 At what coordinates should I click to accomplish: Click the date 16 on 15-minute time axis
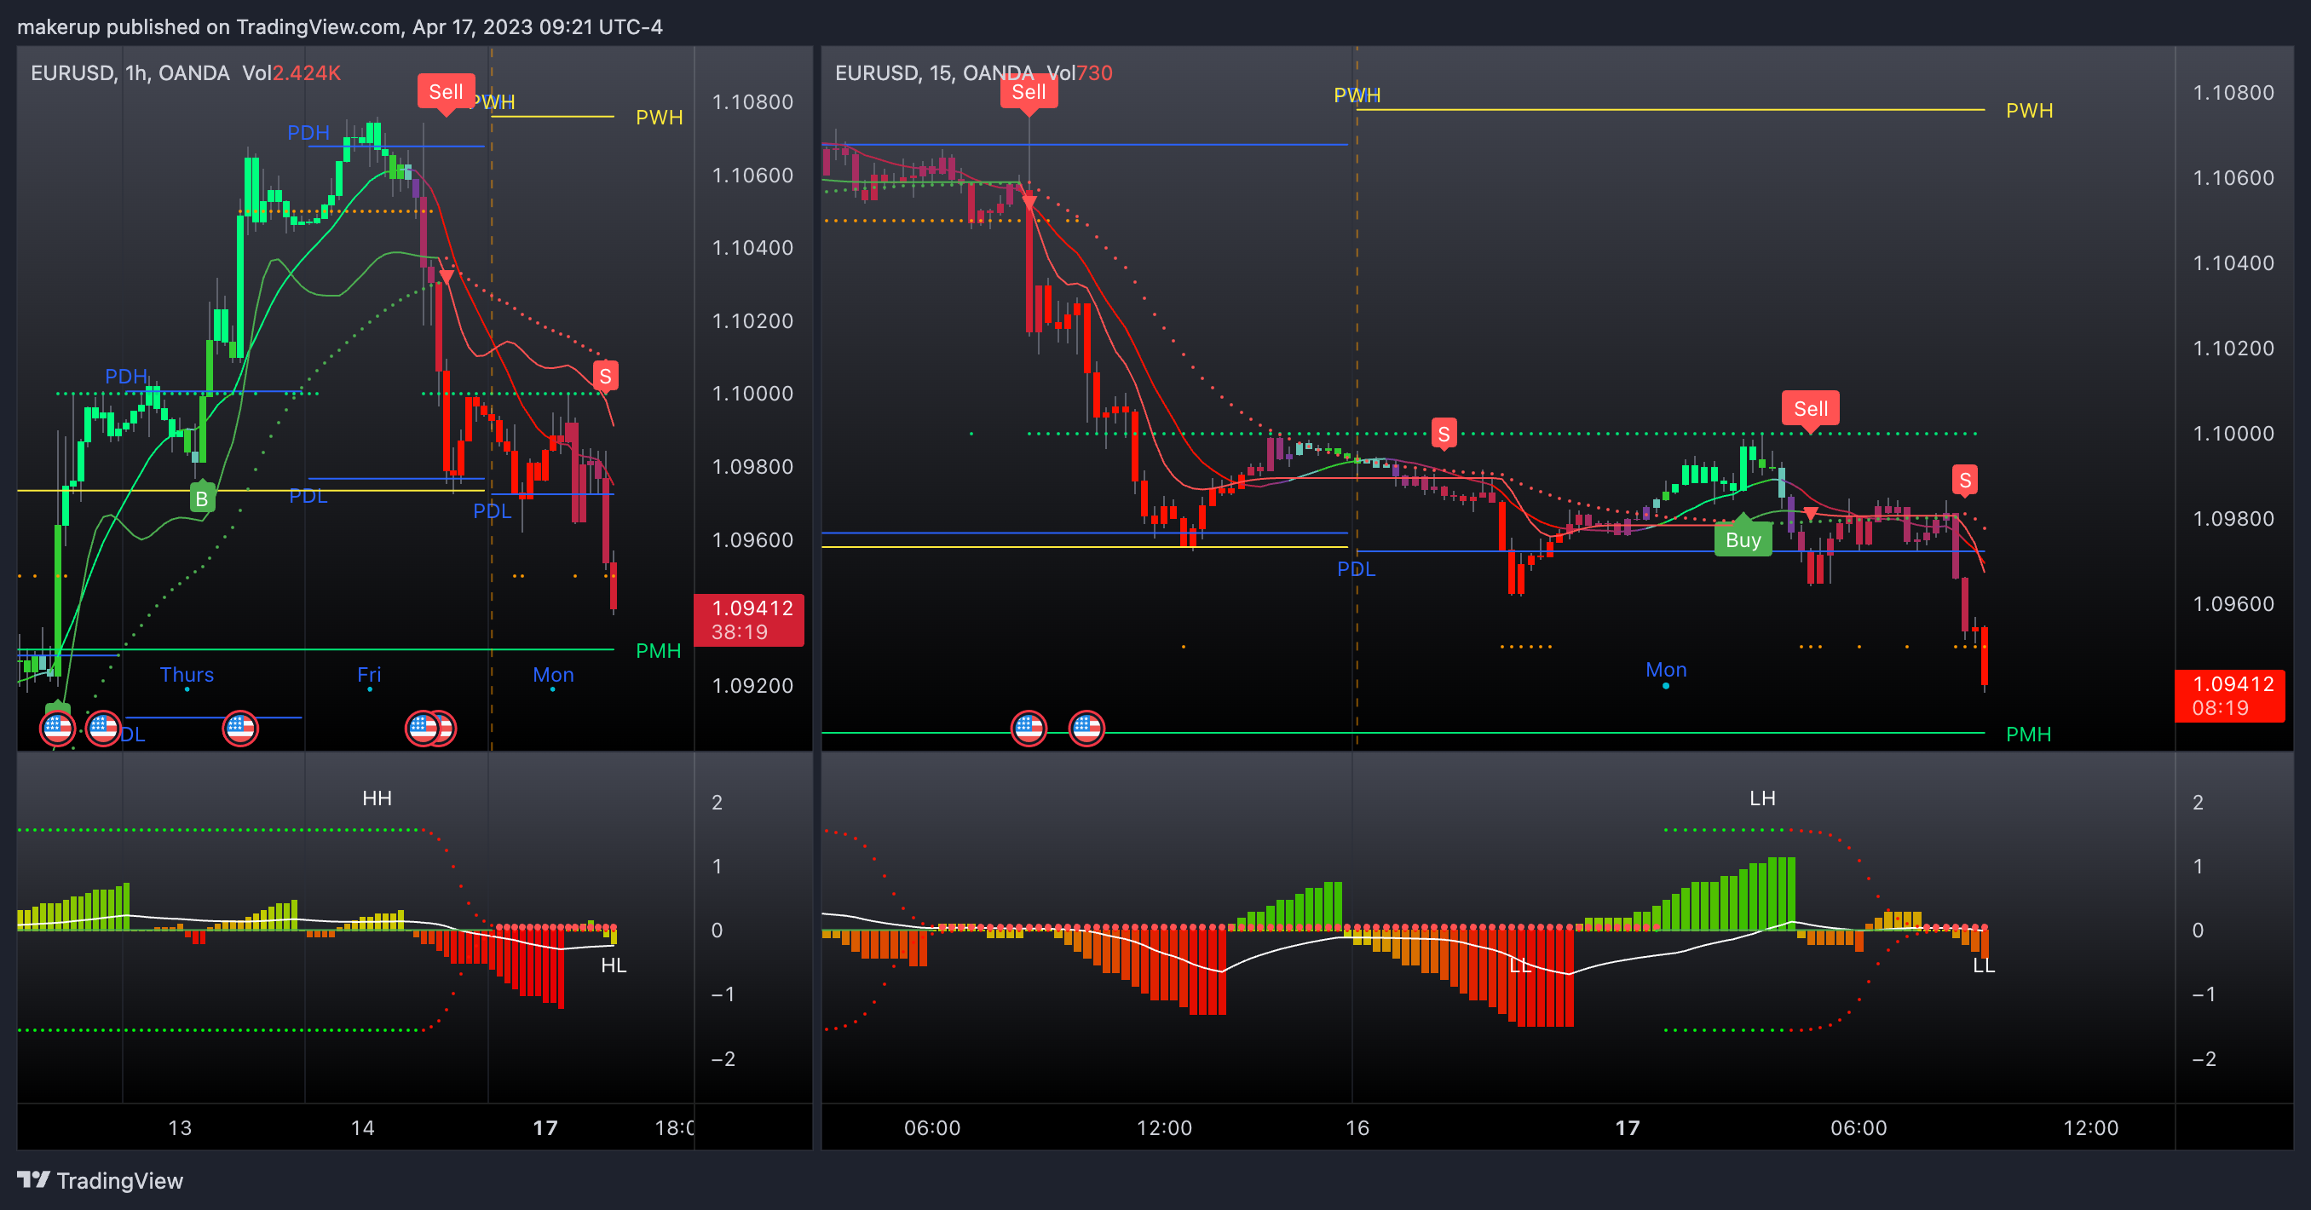click(x=1357, y=1127)
